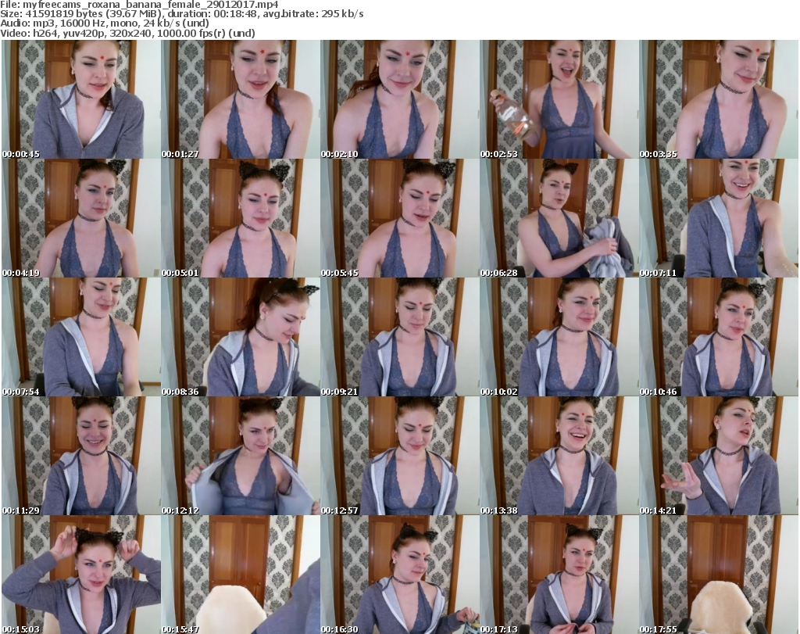Screen dimensions: 800x634
Task: Select the thumbnail timestamped 00:04:19
Action: [x=81, y=218]
